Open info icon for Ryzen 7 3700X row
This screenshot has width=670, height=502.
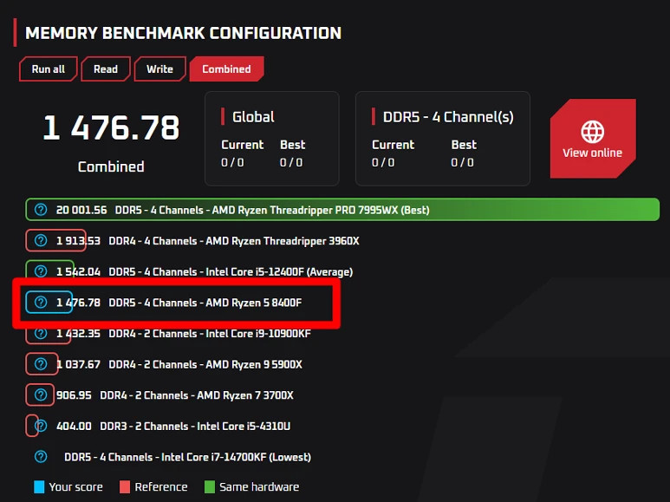click(x=41, y=394)
